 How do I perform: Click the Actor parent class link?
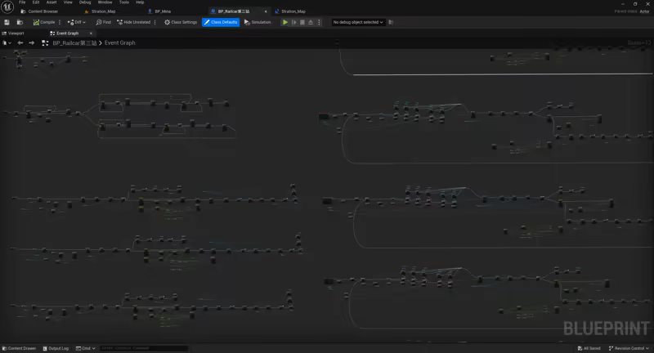645,11
